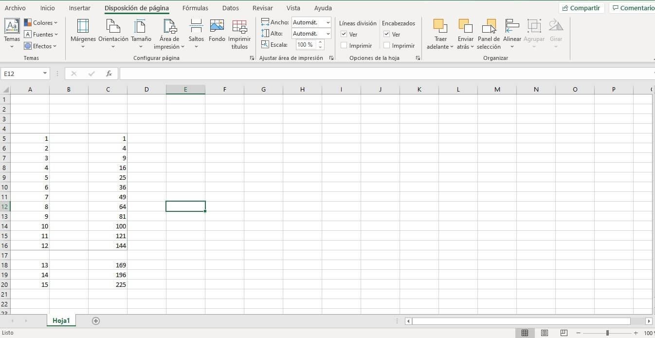This screenshot has height=338, width=655.
Task: Open the Tamaño paper size menu
Action: point(141,34)
